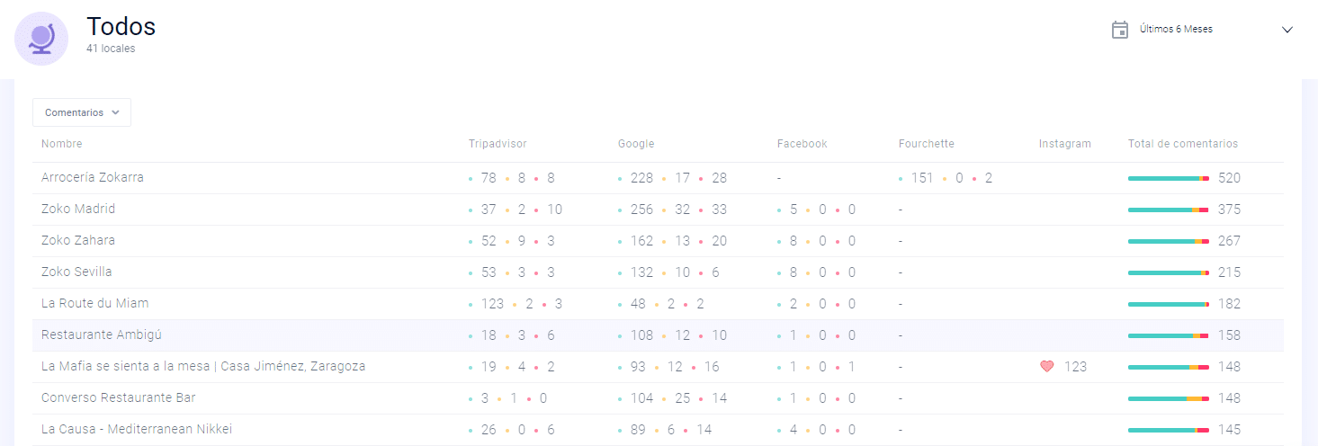
Task: Click the Fourchette column header
Action: click(927, 144)
